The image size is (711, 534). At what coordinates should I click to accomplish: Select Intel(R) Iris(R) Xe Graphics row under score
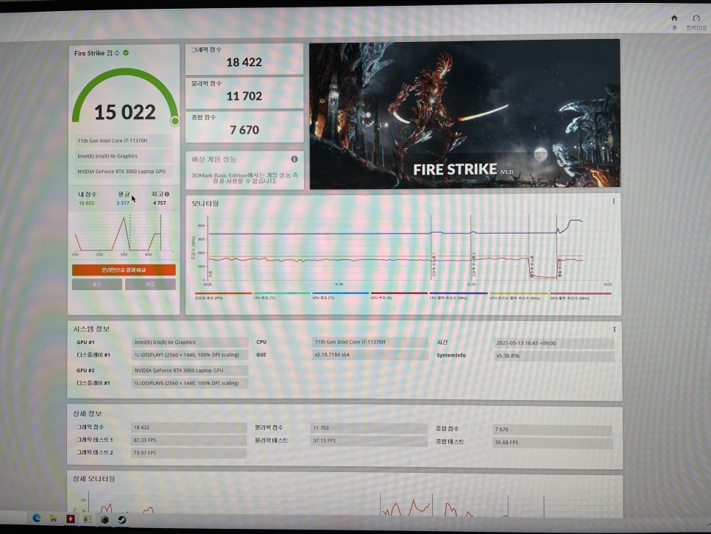click(x=124, y=156)
